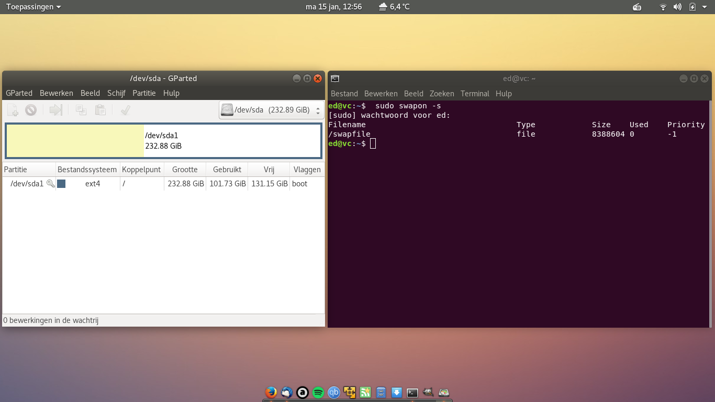
Task: Click the volume speaker indicator
Action: (677, 7)
